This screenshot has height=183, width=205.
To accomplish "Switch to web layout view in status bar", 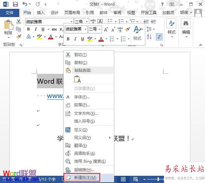I will pos(135,179).
